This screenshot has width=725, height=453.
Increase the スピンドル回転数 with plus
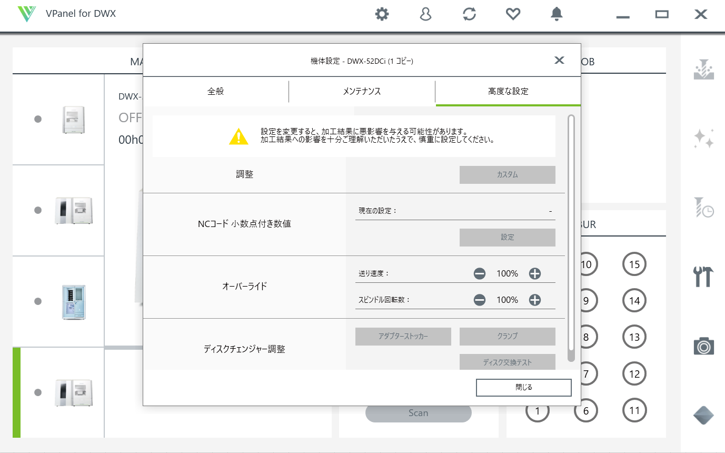click(534, 300)
